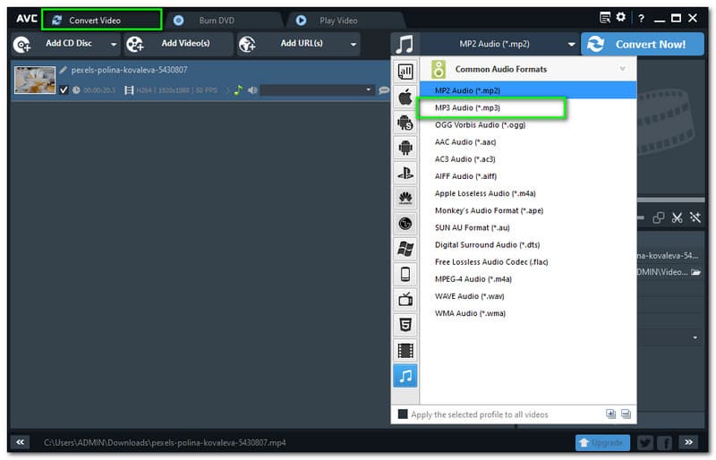Rename file with pencil icon

click(63, 70)
